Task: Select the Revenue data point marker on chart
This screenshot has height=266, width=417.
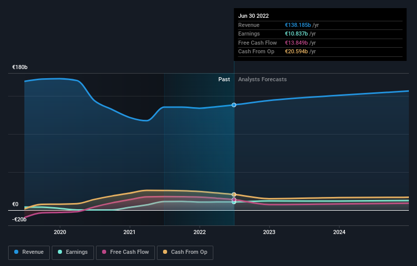Action: (x=234, y=105)
